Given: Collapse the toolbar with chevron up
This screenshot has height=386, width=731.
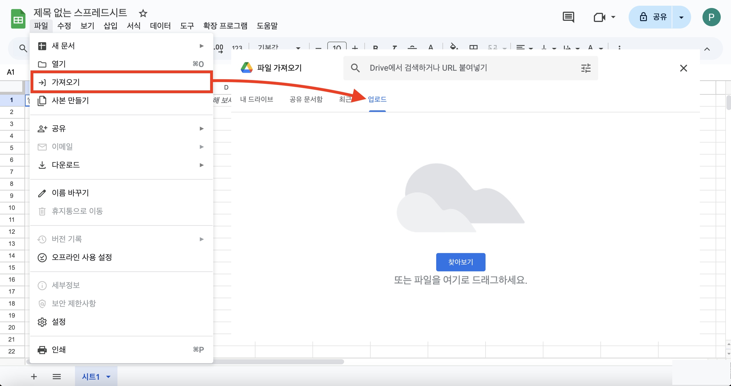Looking at the screenshot, I should point(707,49).
